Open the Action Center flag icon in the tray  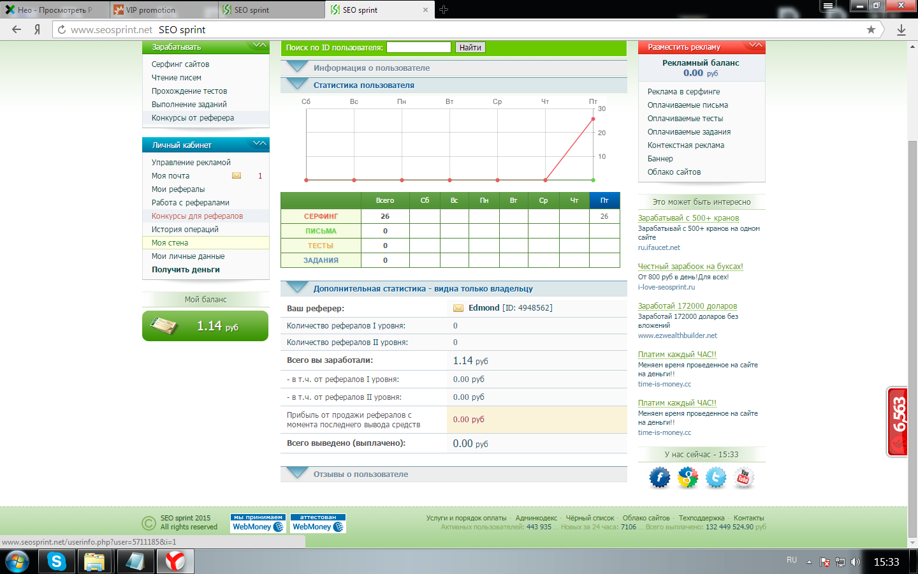click(x=825, y=562)
